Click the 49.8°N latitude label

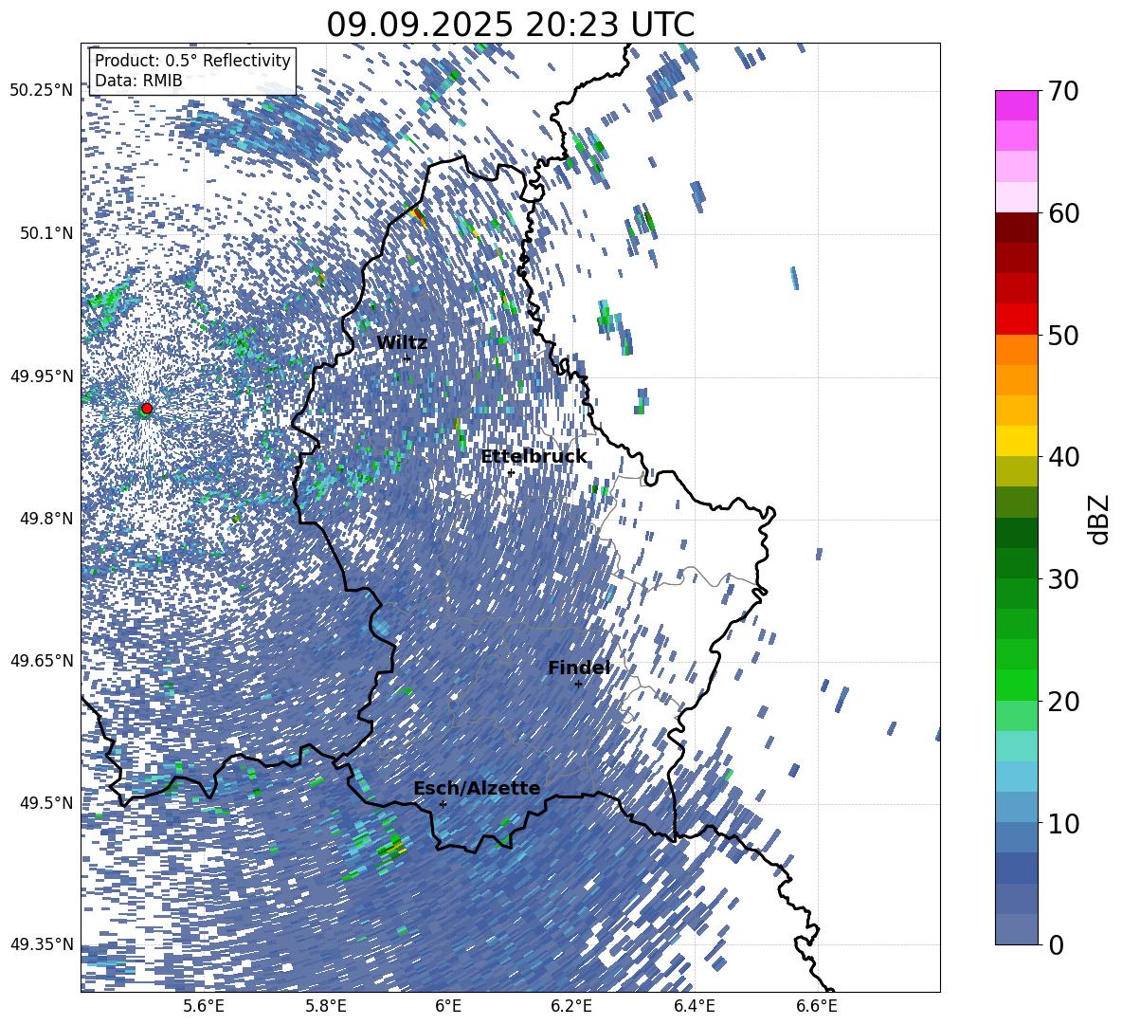click(x=47, y=519)
